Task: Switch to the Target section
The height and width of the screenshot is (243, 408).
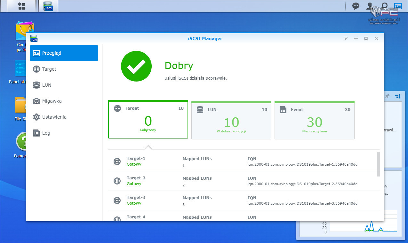Action: [49, 69]
